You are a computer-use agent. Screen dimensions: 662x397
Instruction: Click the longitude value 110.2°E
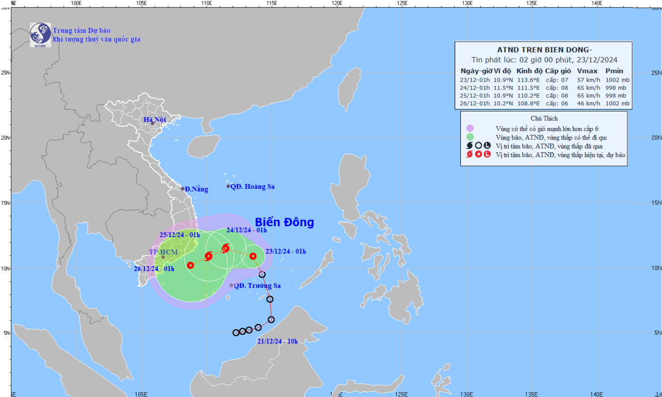[x=529, y=95]
